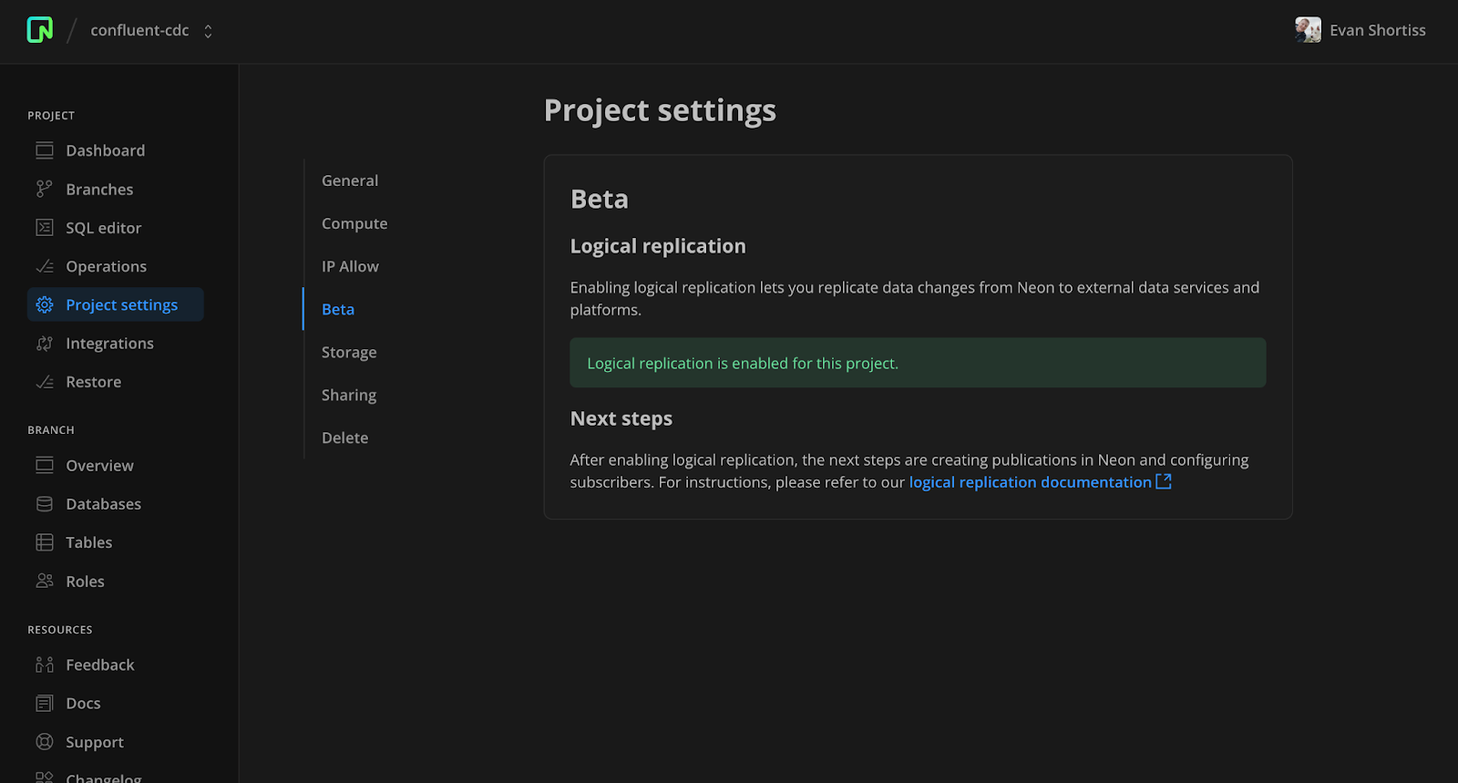Open Storage settings tab

pyautogui.click(x=349, y=352)
